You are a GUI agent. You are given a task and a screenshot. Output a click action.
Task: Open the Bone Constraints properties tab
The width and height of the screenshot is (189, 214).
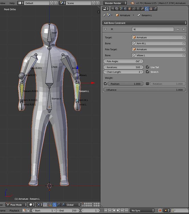pos(147,9)
